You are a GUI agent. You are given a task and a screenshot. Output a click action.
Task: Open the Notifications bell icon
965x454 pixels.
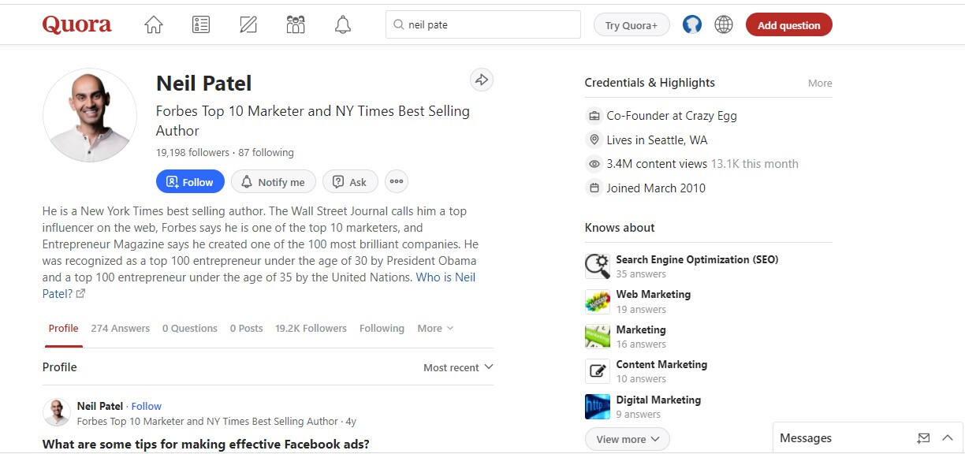[343, 25]
